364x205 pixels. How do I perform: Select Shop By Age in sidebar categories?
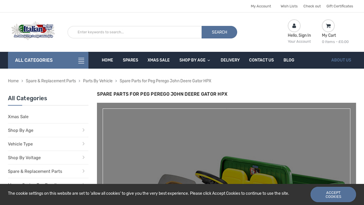[x=20, y=130]
